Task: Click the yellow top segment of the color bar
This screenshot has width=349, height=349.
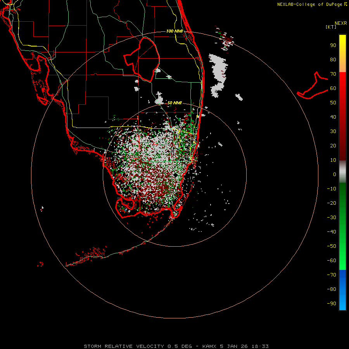Action: 342,54
